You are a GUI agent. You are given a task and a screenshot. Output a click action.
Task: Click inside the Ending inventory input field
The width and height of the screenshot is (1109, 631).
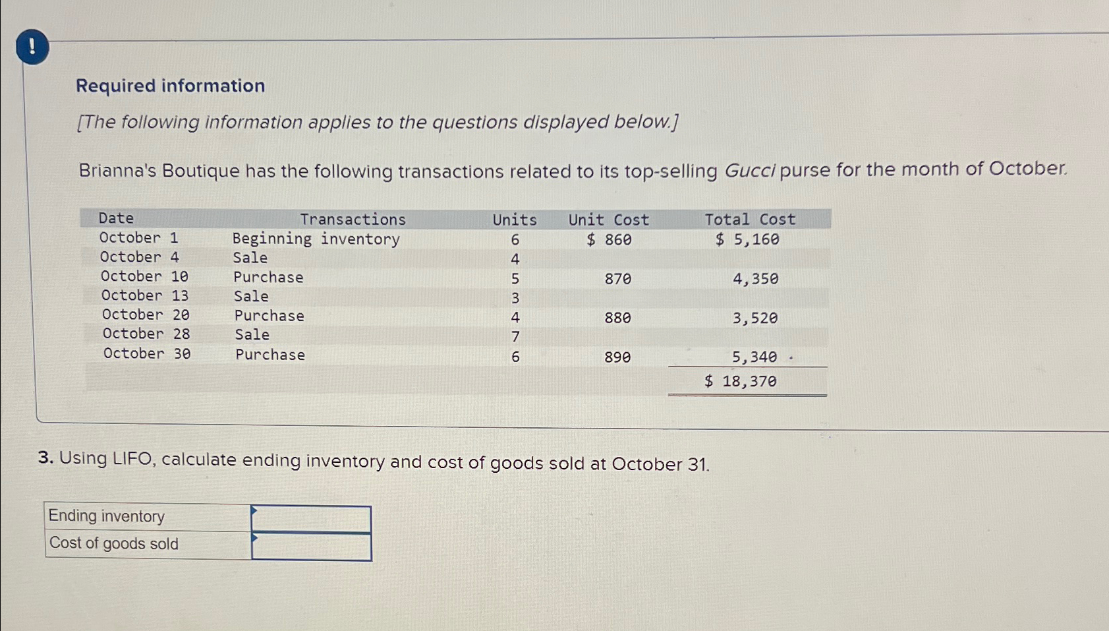point(313,516)
